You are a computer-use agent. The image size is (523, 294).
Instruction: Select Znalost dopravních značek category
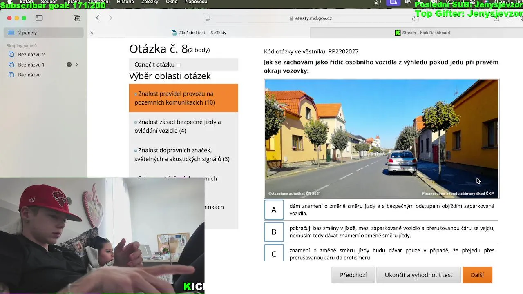[183, 154]
